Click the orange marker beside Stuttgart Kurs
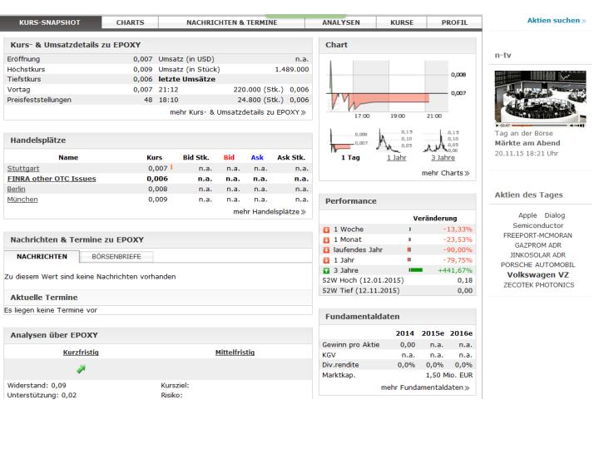Screen dimensions: 599x449 (x=171, y=167)
